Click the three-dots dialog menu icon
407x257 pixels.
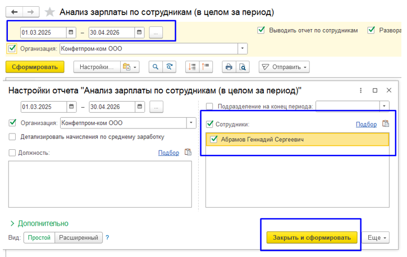click(360, 90)
